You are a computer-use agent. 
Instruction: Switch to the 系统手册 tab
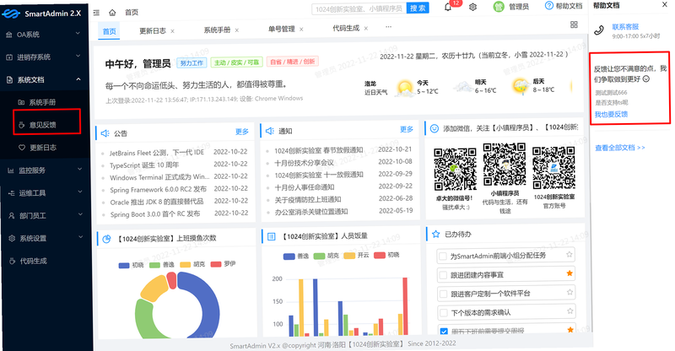217,30
